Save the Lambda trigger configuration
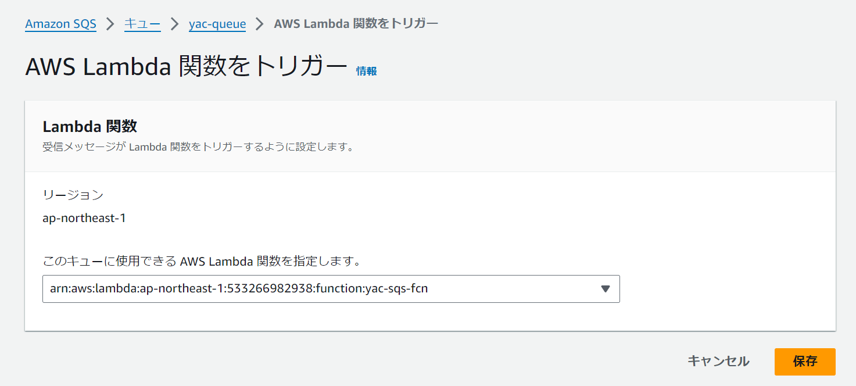This screenshot has height=386, width=856. (x=805, y=361)
